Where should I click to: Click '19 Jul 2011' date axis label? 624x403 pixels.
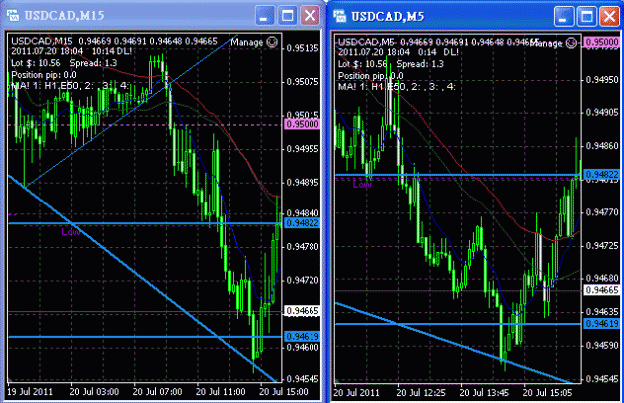point(30,392)
